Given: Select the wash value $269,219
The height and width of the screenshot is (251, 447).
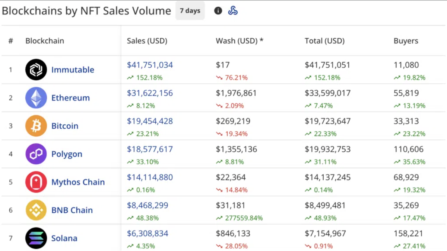Looking at the screenshot, I should (233, 121).
